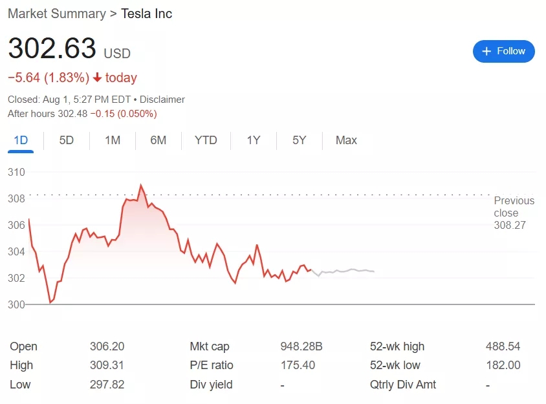
Task: Show the 1M chart range
Action: 113,140
